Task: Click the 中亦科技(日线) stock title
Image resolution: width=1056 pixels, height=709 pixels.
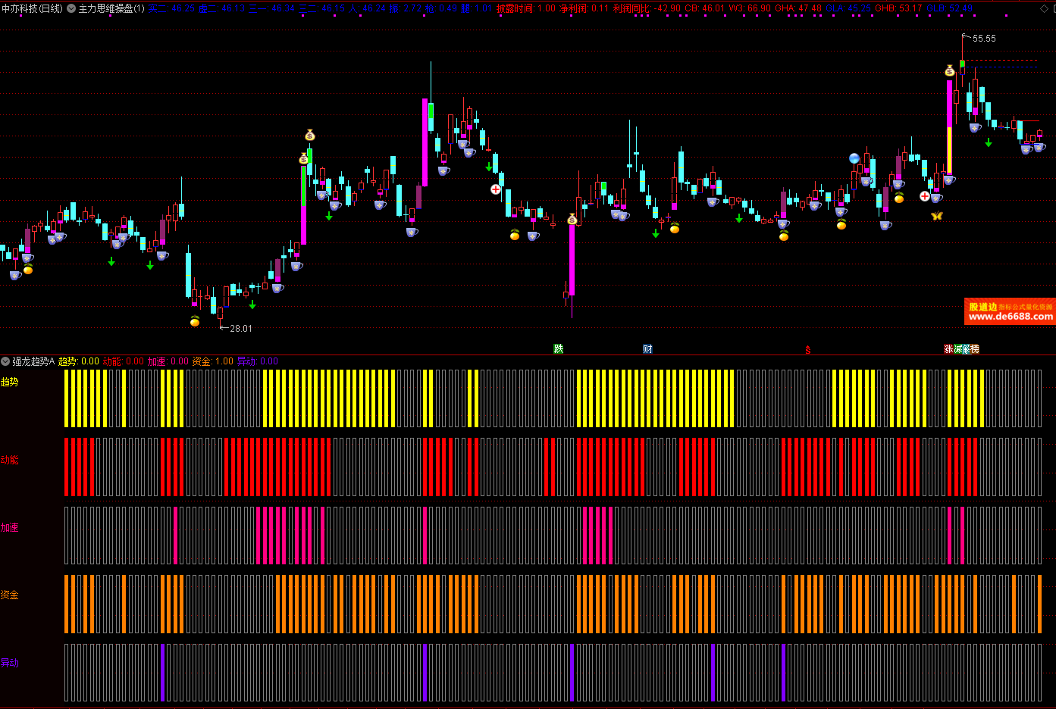Action: tap(32, 9)
